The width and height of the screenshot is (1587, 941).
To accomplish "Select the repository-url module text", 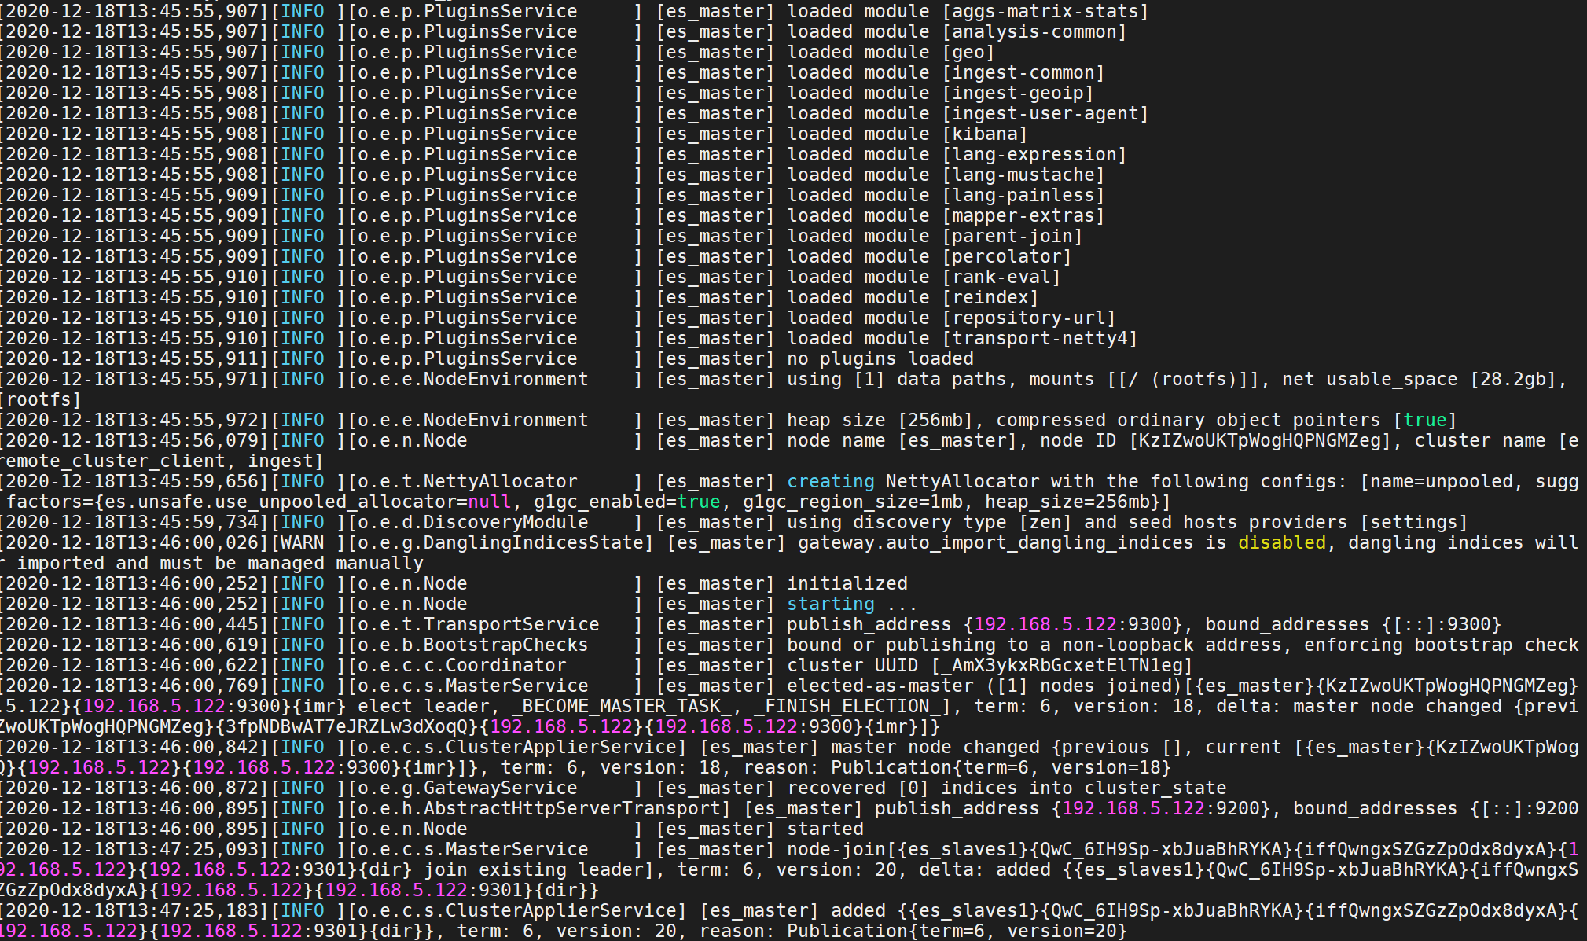I will pyautogui.click(x=1028, y=318).
